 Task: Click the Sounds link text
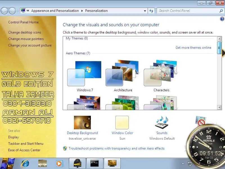[162, 133]
